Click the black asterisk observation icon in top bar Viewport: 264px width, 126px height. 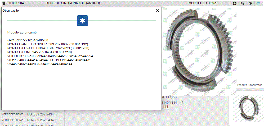point(250,3)
